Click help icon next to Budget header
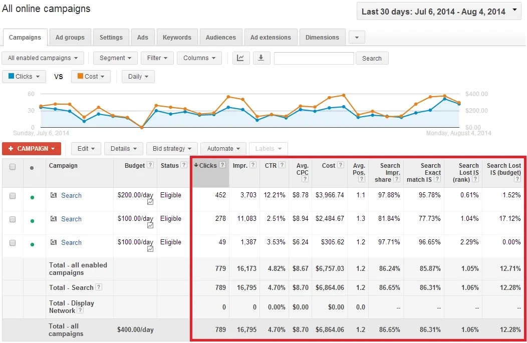The height and width of the screenshot is (343, 527). tap(150, 165)
